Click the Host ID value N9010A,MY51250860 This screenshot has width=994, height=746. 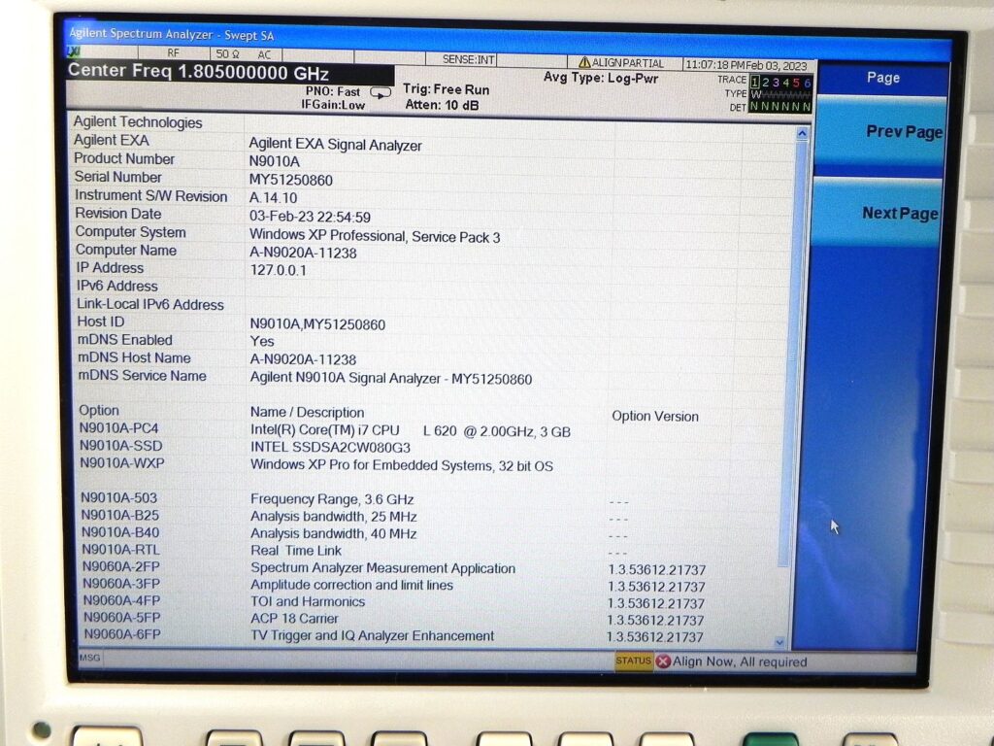pos(317,324)
